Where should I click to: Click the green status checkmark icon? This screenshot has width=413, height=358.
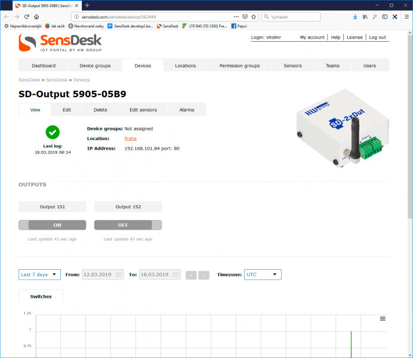coord(53,132)
